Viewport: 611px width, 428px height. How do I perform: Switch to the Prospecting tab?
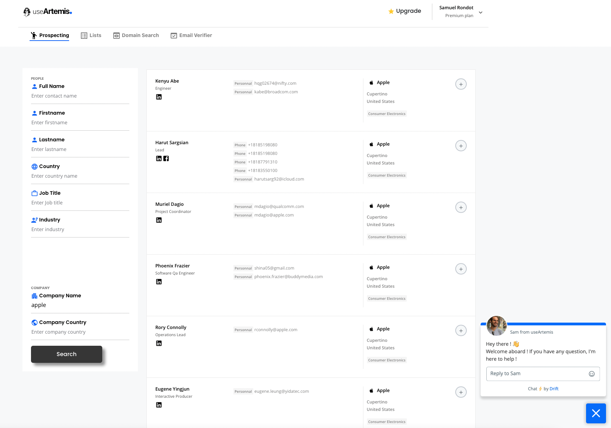pos(50,35)
